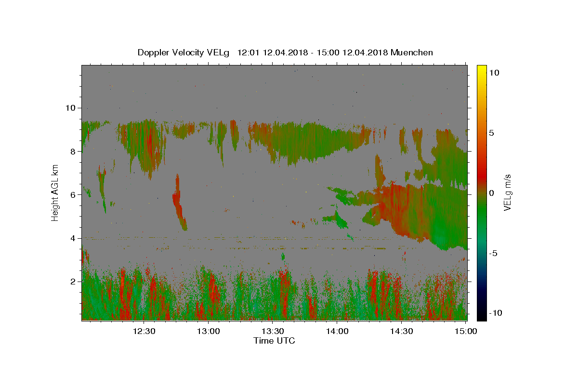Click the 13:00 time tick label

click(209, 331)
